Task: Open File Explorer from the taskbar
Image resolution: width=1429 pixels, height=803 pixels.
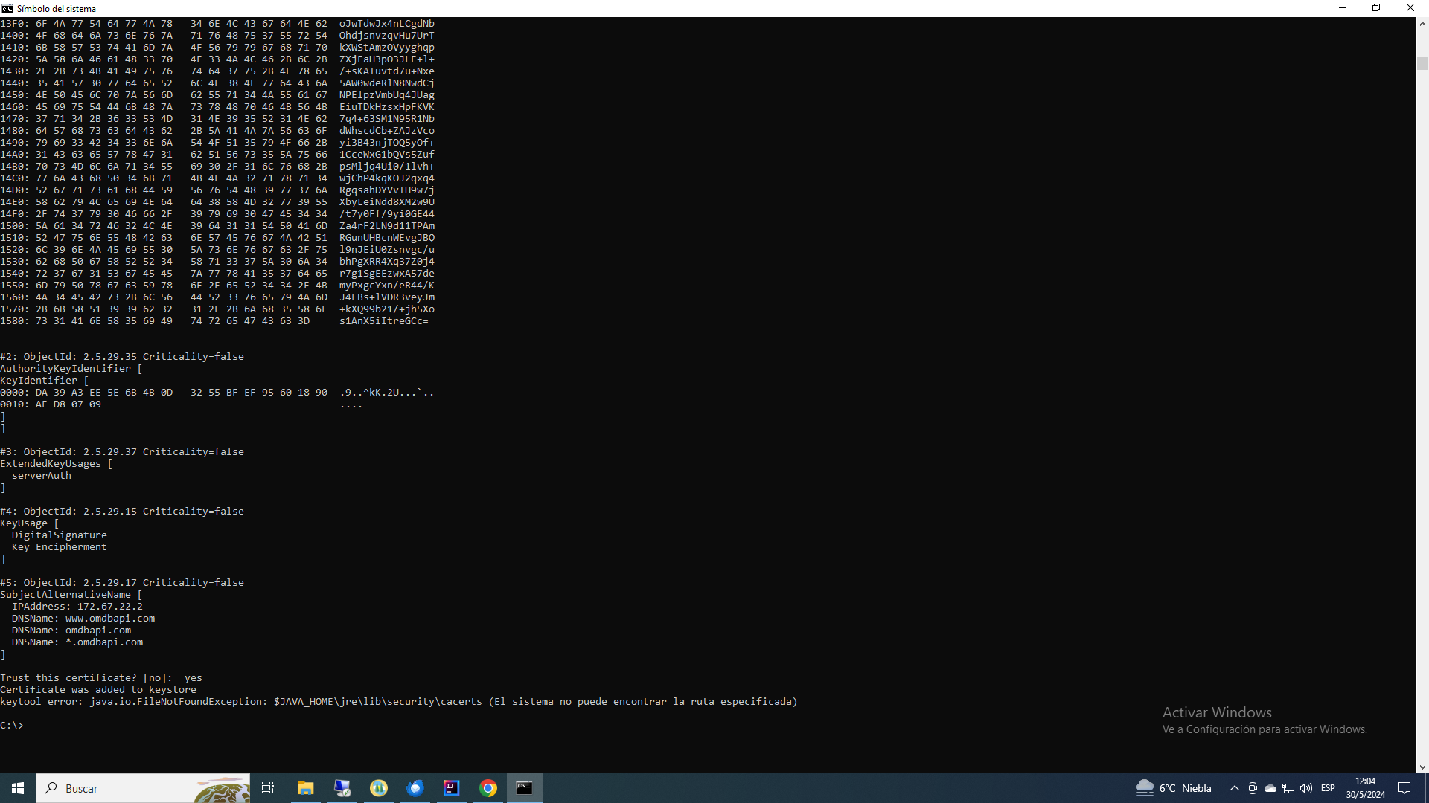Action: click(x=305, y=788)
